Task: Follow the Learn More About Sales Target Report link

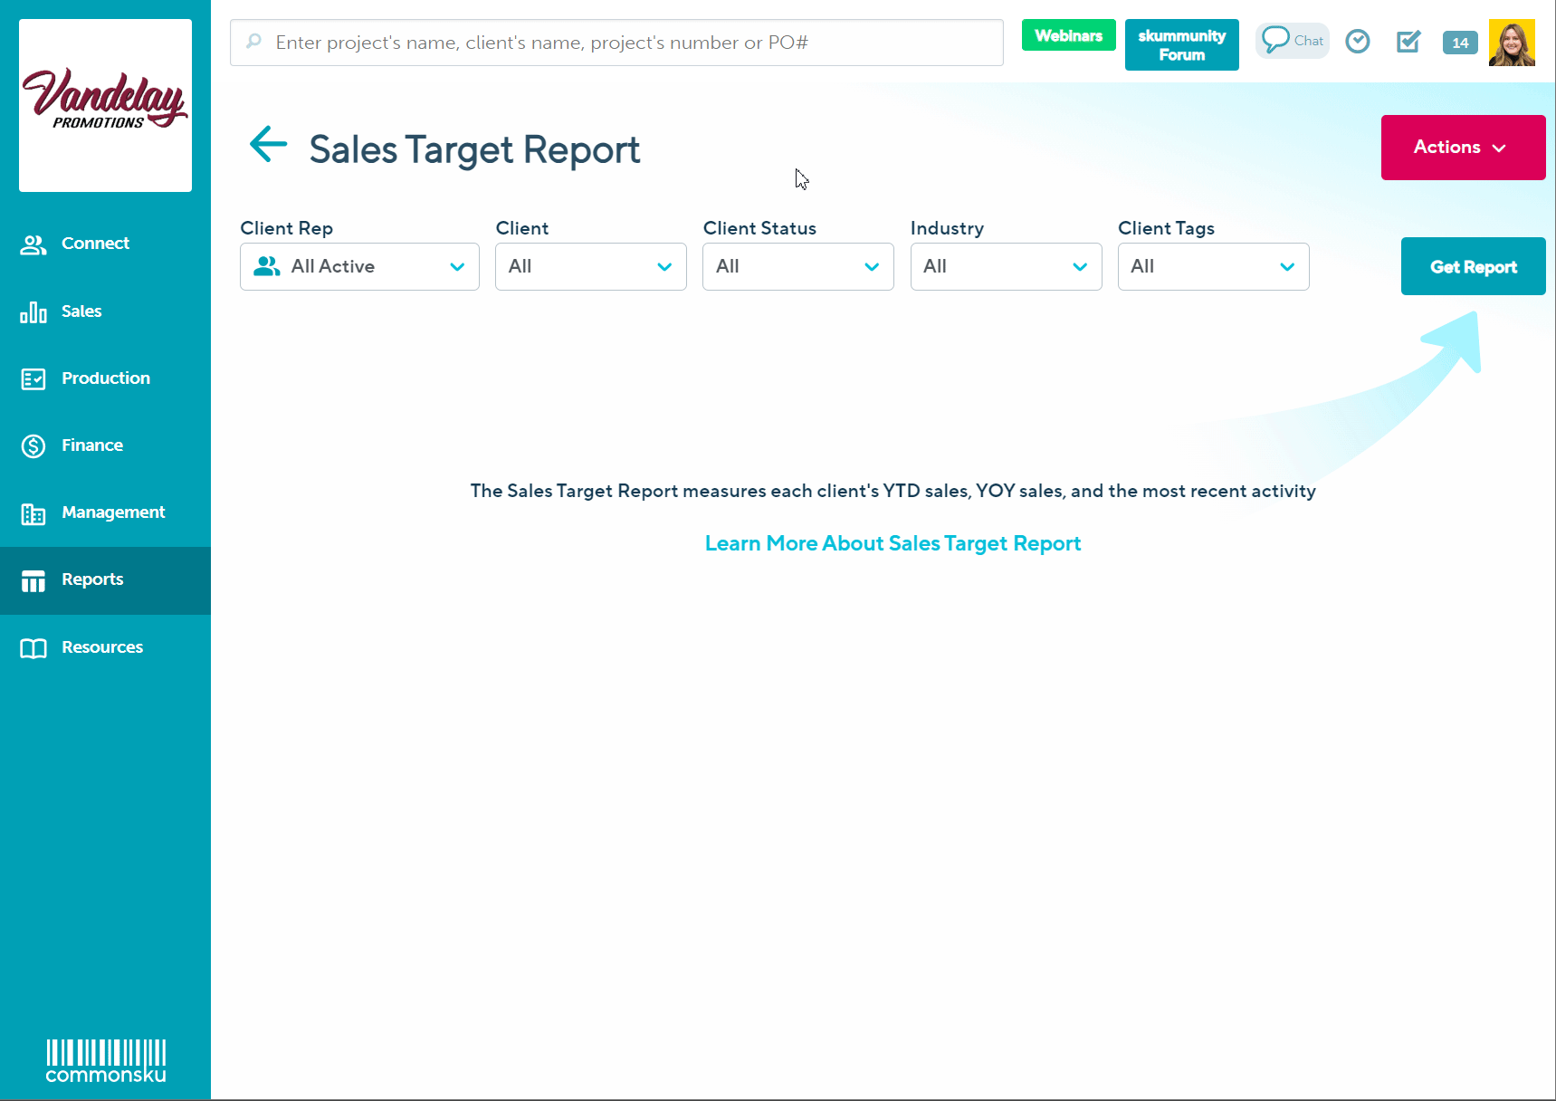Action: tap(893, 543)
